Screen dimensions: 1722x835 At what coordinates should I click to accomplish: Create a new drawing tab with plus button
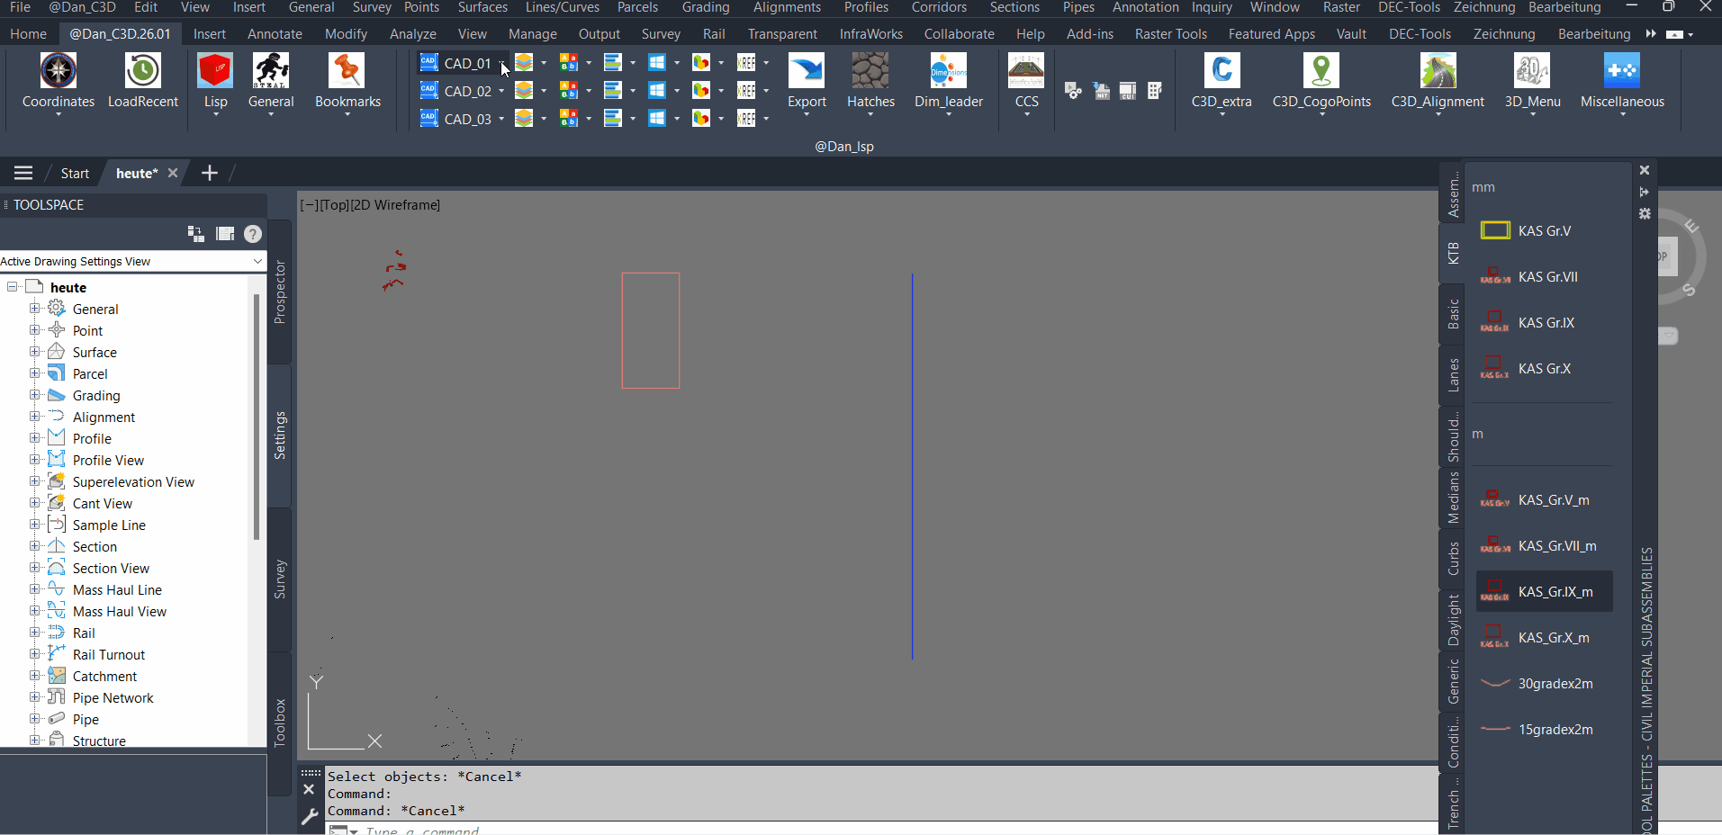coord(209,173)
